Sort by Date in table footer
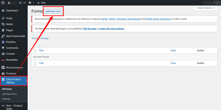Viewport: 221px width, 110px height. 173,63
